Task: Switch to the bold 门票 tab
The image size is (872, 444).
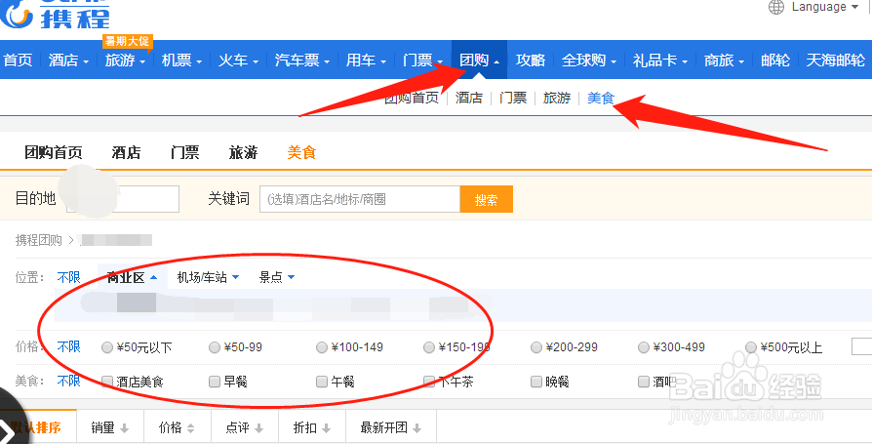Action: click(185, 152)
